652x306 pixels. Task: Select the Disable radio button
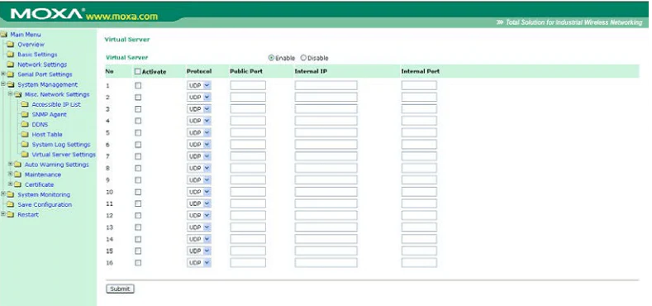pyautogui.click(x=303, y=58)
